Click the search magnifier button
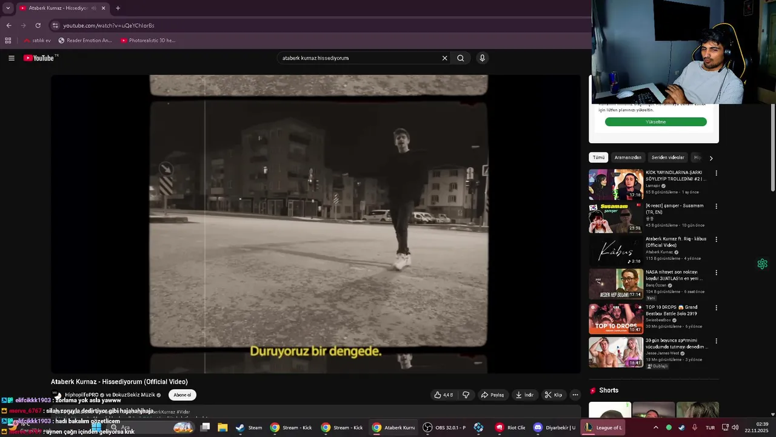776x437 pixels. coord(461,58)
